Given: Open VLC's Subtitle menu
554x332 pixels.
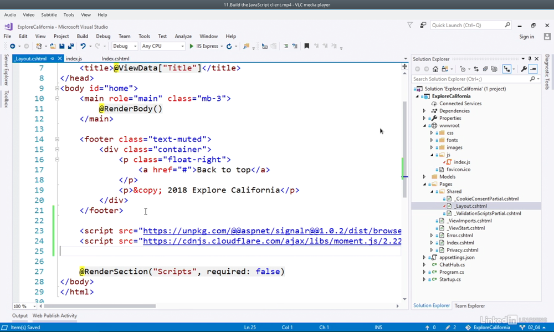Looking at the screenshot, I should coord(49,15).
